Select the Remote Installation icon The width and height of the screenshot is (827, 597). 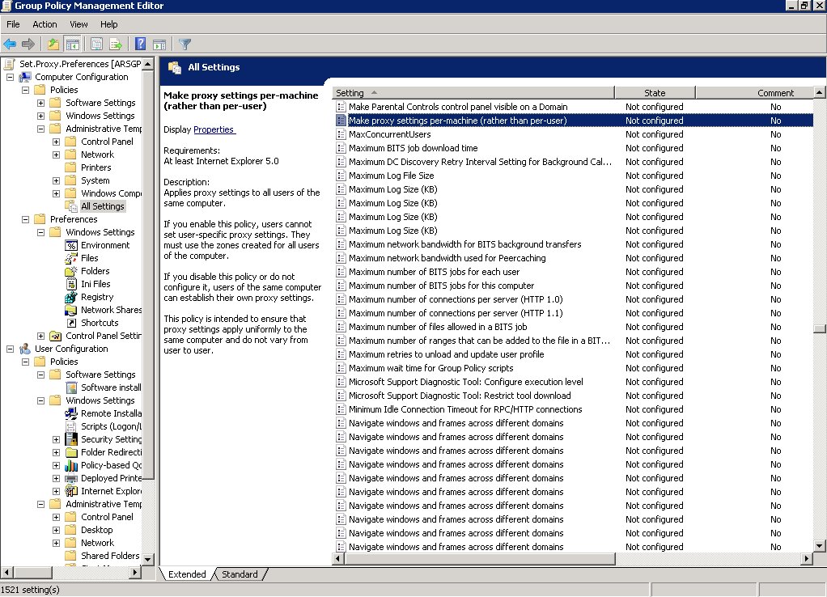tap(71, 413)
